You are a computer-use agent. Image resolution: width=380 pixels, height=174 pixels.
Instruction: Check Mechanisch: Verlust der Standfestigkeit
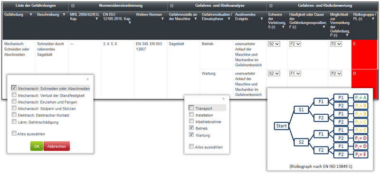[x=14, y=95]
